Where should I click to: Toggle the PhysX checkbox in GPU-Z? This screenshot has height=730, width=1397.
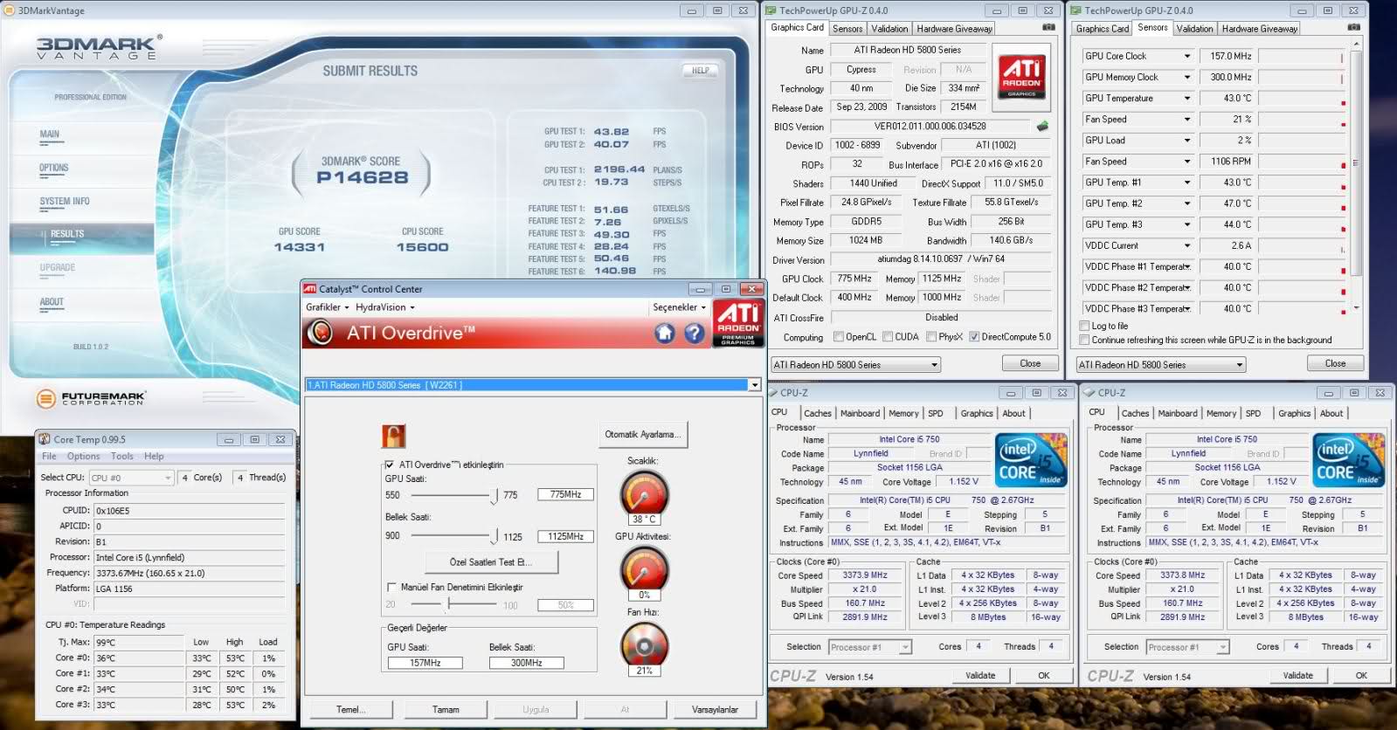pyautogui.click(x=931, y=337)
